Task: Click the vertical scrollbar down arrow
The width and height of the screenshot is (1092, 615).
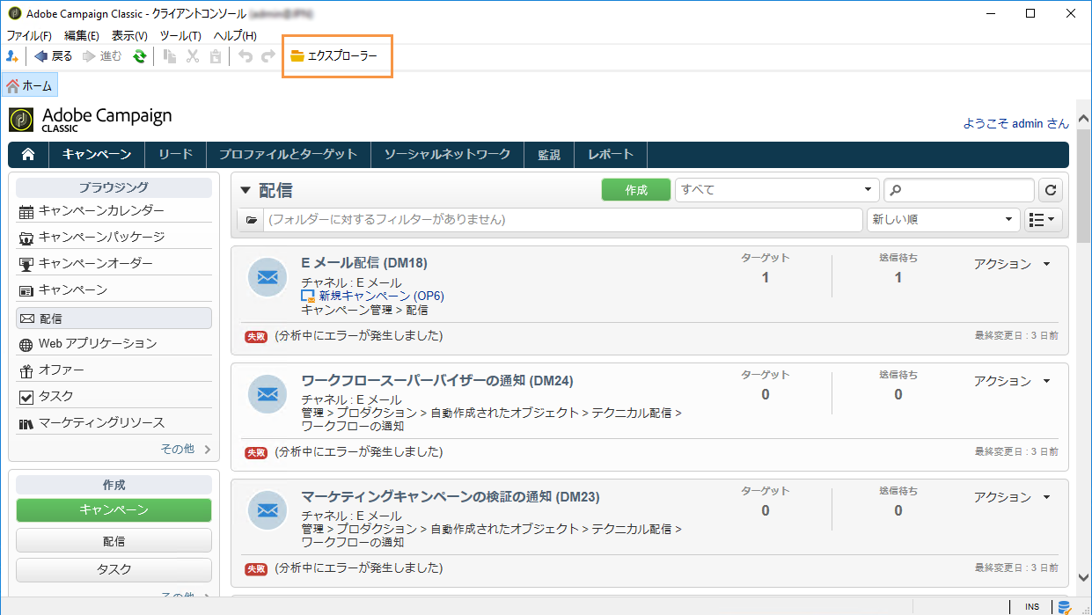Action: [x=1083, y=578]
